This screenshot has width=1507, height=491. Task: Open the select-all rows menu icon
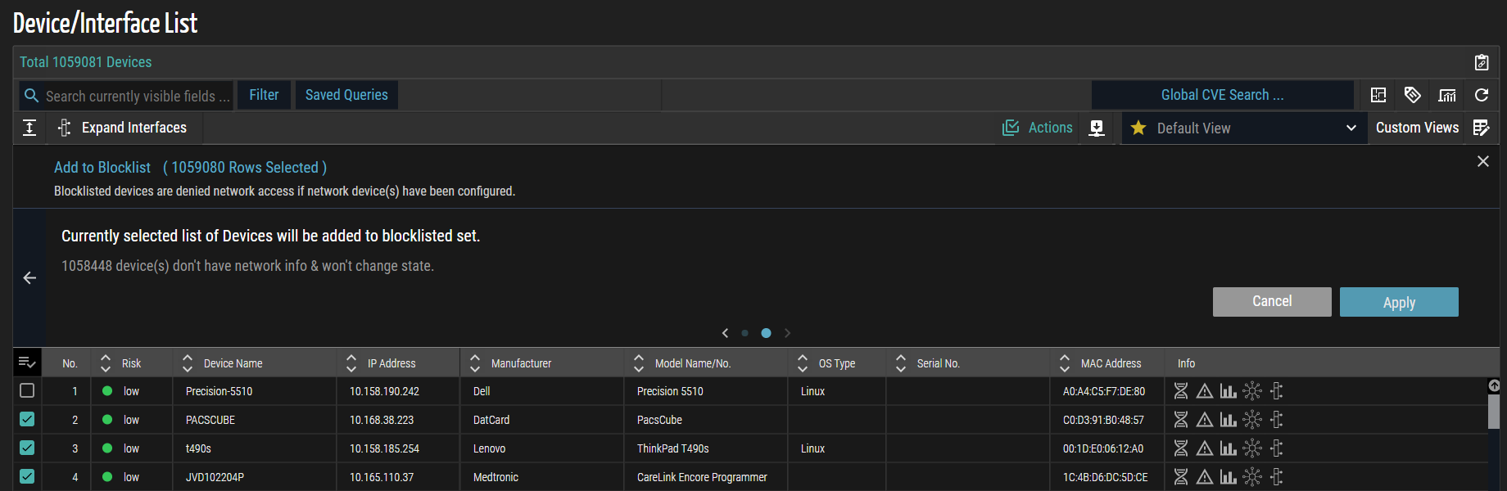[x=27, y=363]
